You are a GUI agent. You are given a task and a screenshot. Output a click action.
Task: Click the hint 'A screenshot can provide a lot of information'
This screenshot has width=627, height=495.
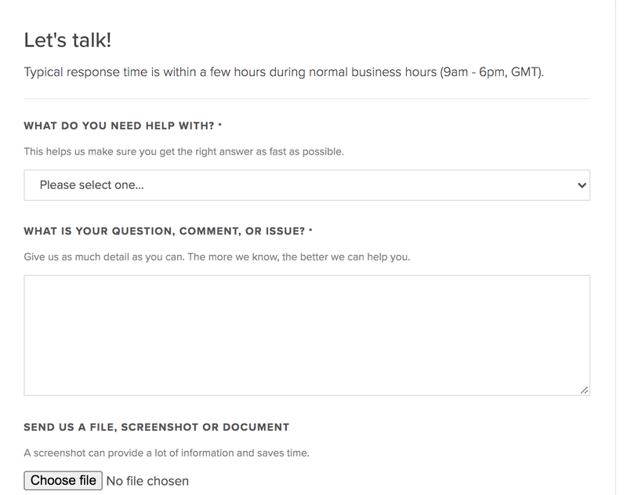pos(166,453)
